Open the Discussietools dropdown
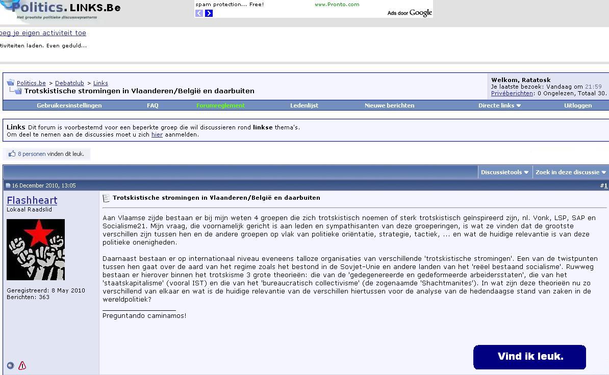Viewport: 609px width, 375px height. pyautogui.click(x=504, y=172)
